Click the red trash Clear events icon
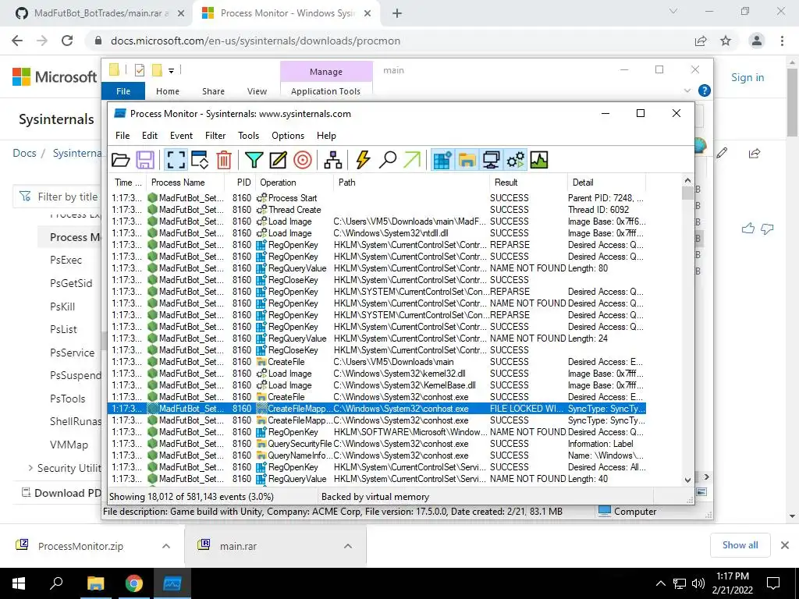 click(x=224, y=160)
